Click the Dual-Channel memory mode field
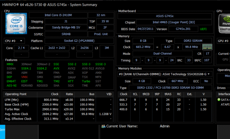The width and height of the screenshot is (230, 139). click(163, 54)
